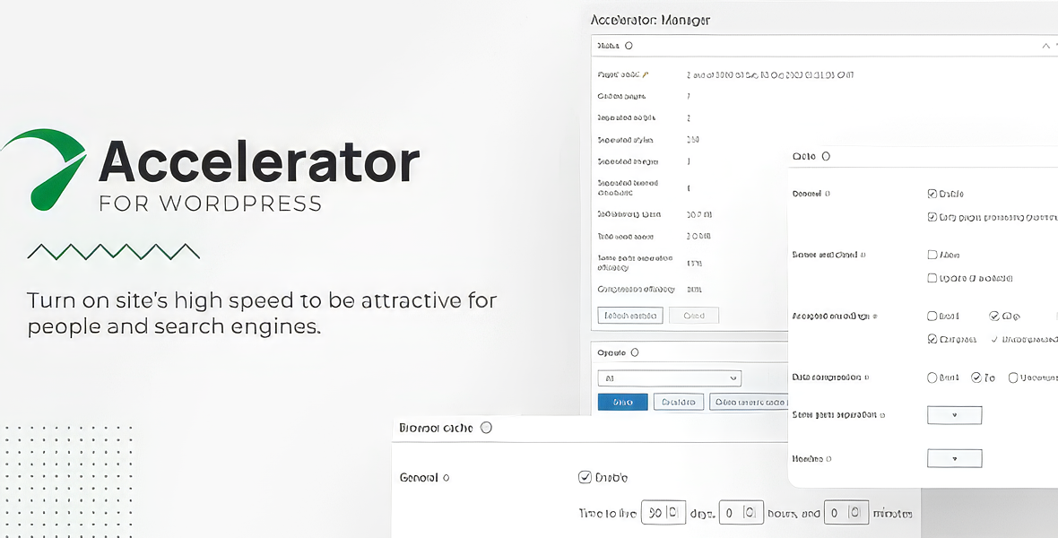Tick the first unchecked option on Accepted encodings row

pos(932,316)
